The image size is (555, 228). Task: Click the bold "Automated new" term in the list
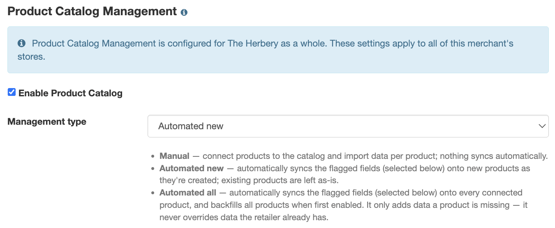pos(192,168)
